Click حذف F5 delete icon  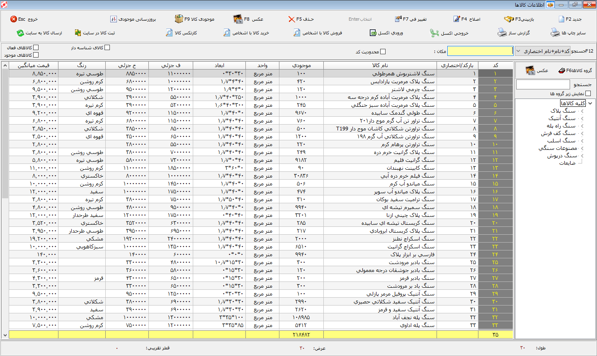pos(291,19)
